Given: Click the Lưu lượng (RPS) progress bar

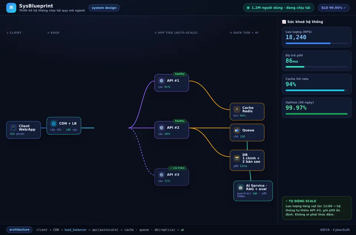Looking at the screenshot, I should (x=316, y=43).
